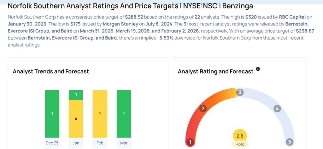323x149 pixels.
Task: Click the yellow Feb bar
Action: point(100,114)
